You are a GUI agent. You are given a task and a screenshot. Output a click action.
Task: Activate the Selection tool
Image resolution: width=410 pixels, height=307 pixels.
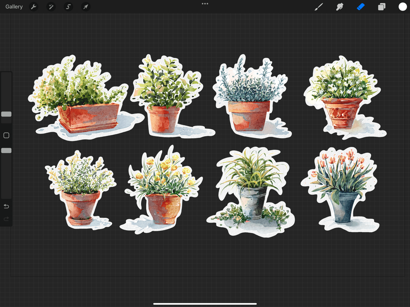[x=68, y=7]
